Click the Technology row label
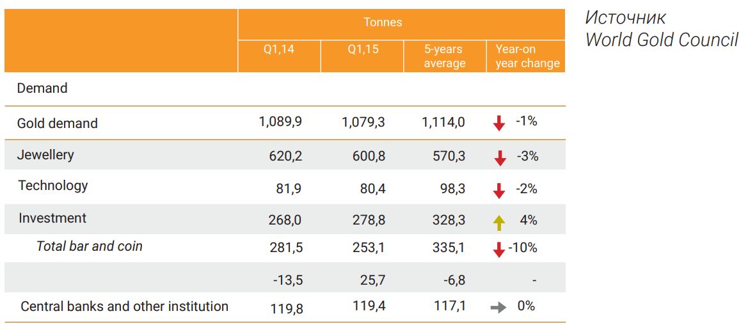 pyautogui.click(x=53, y=186)
